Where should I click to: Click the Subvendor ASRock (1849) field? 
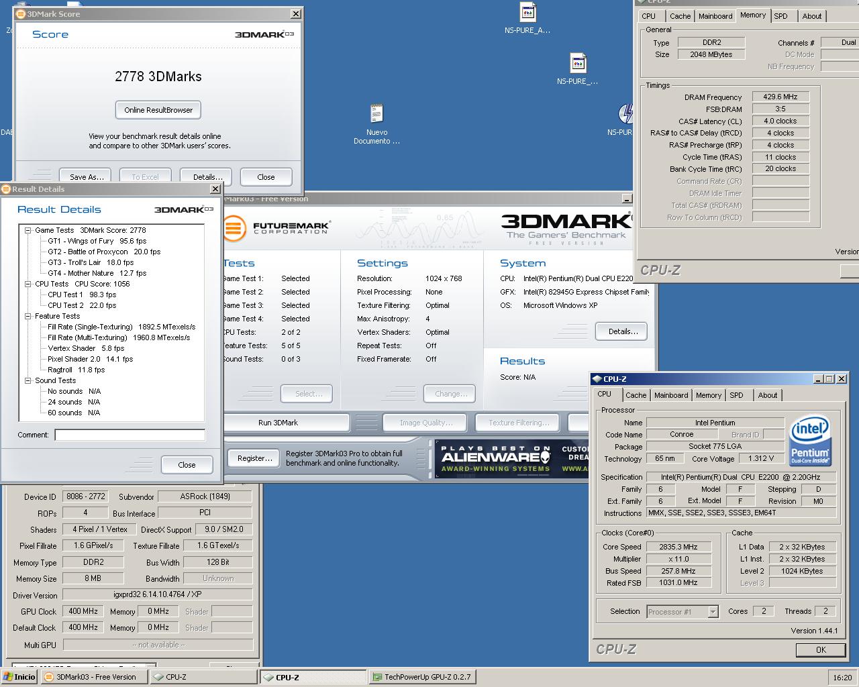(205, 496)
